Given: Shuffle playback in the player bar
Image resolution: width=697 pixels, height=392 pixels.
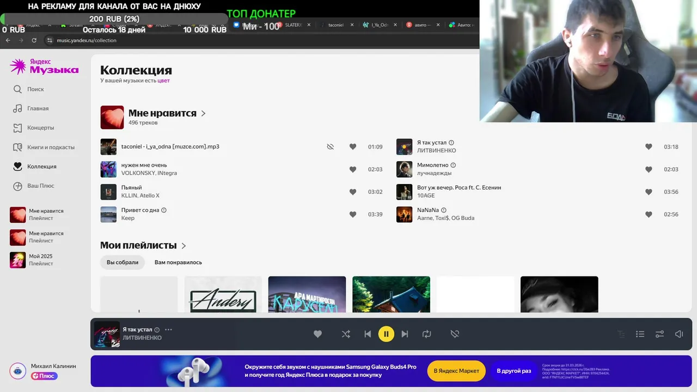Looking at the screenshot, I should (x=346, y=334).
